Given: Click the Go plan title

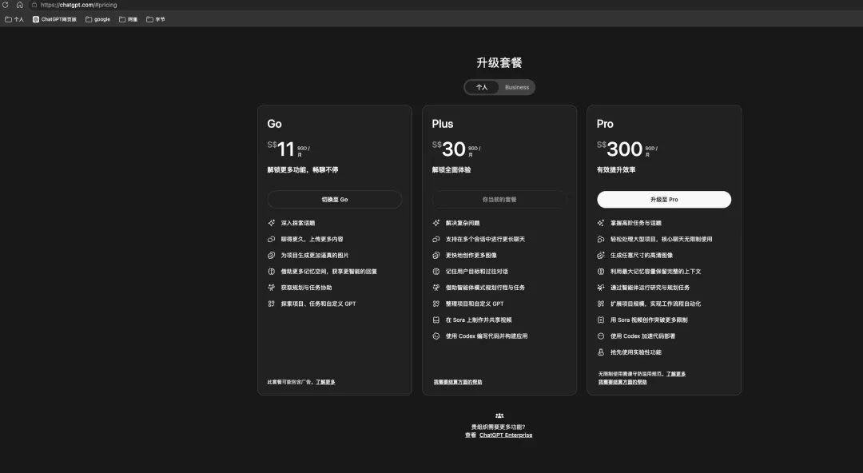Looking at the screenshot, I should pos(274,124).
